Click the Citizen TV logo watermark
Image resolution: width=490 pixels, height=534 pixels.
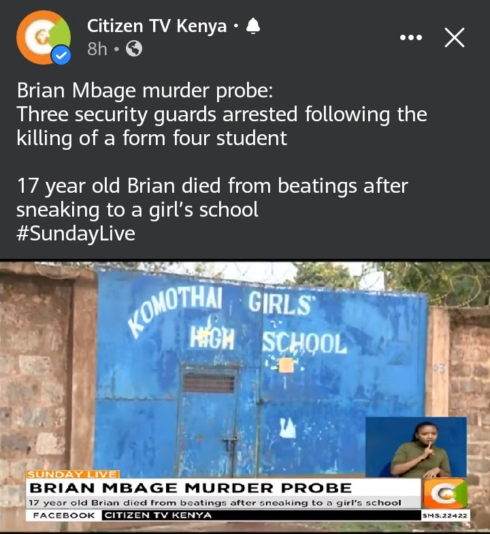(444, 493)
